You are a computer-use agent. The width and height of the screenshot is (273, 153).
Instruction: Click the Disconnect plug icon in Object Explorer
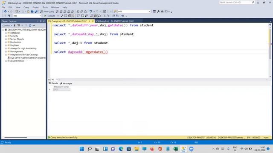tap(18, 25)
